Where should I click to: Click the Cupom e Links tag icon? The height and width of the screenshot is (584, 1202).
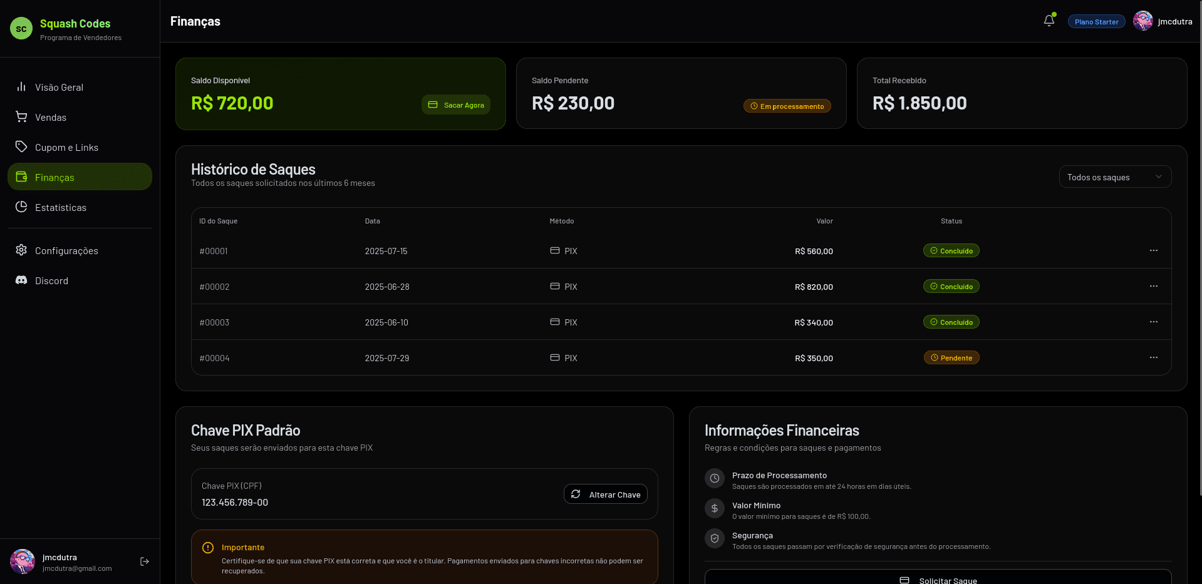[21, 147]
